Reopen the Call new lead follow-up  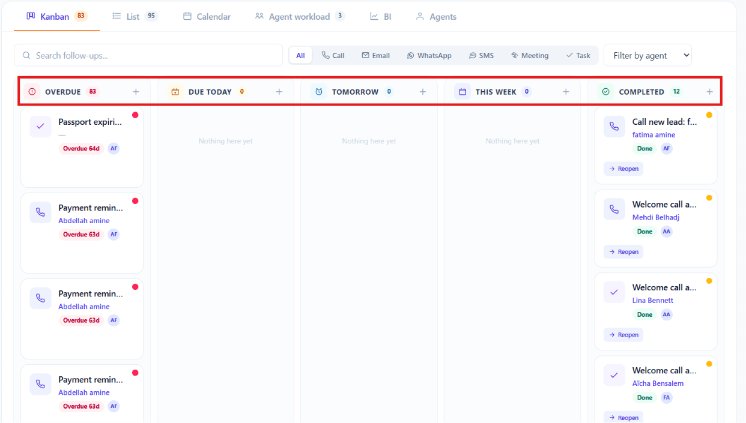(x=623, y=169)
